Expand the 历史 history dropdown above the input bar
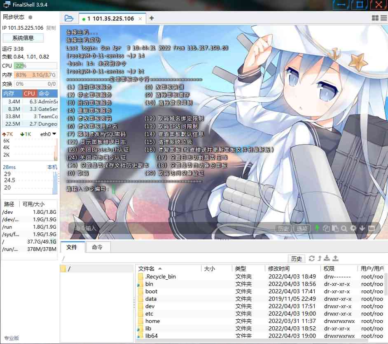The width and height of the screenshot is (388, 344). pos(283,228)
